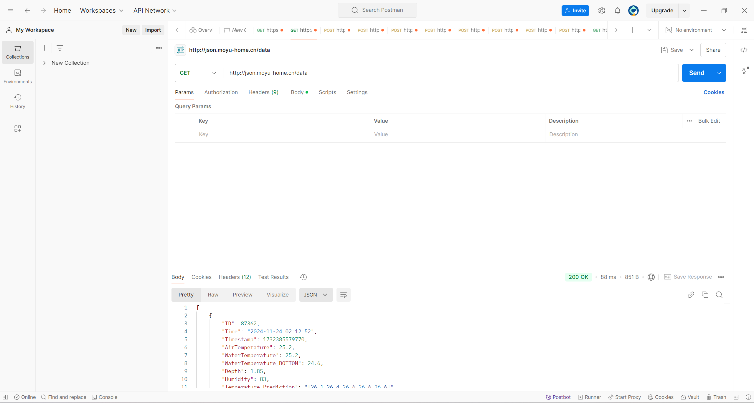Click the Import button
Image resolution: width=754 pixels, height=403 pixels.
(x=153, y=30)
